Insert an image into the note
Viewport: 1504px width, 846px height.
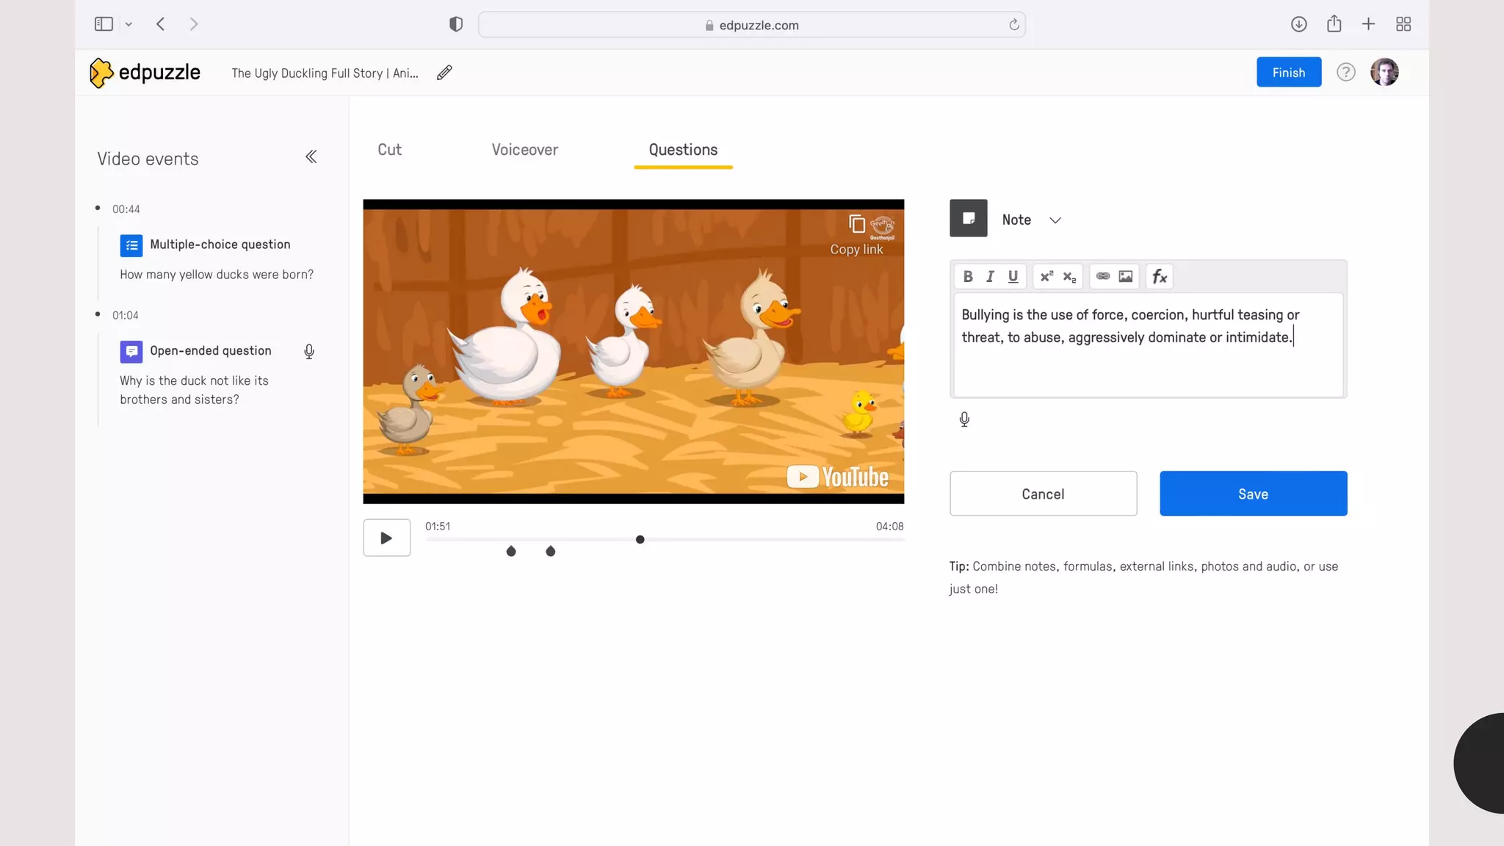pyautogui.click(x=1125, y=277)
